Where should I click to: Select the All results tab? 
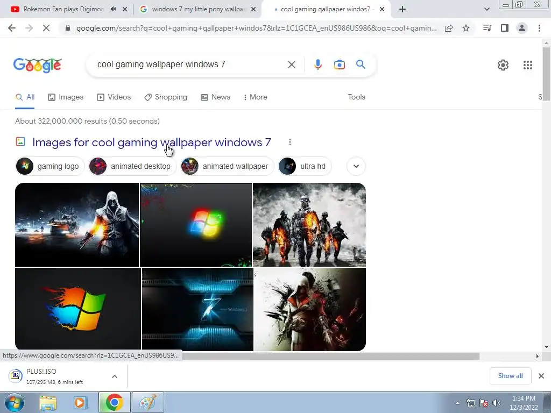(x=25, y=97)
